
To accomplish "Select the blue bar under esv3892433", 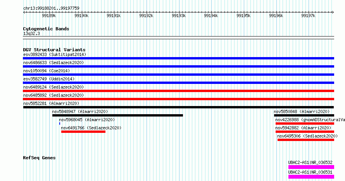I will (178, 58).
